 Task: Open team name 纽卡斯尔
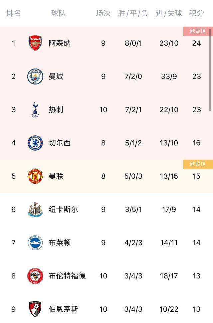64,210
